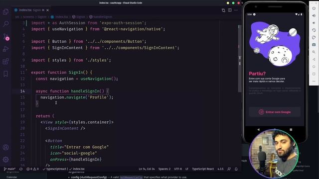The width and height of the screenshot is (319, 179).
Task: Change language mode TypeScript React
Action: (x=203, y=169)
